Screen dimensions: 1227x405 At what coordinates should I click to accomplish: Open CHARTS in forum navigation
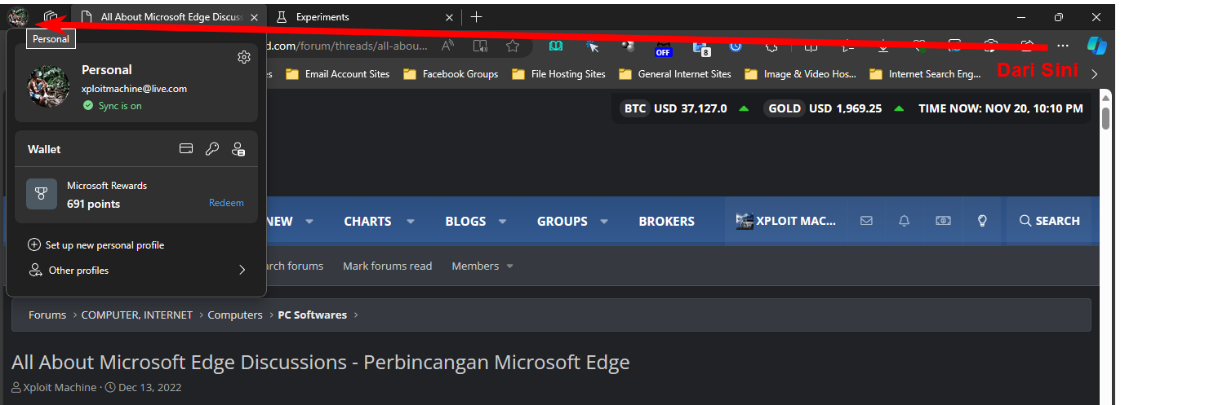(x=367, y=221)
